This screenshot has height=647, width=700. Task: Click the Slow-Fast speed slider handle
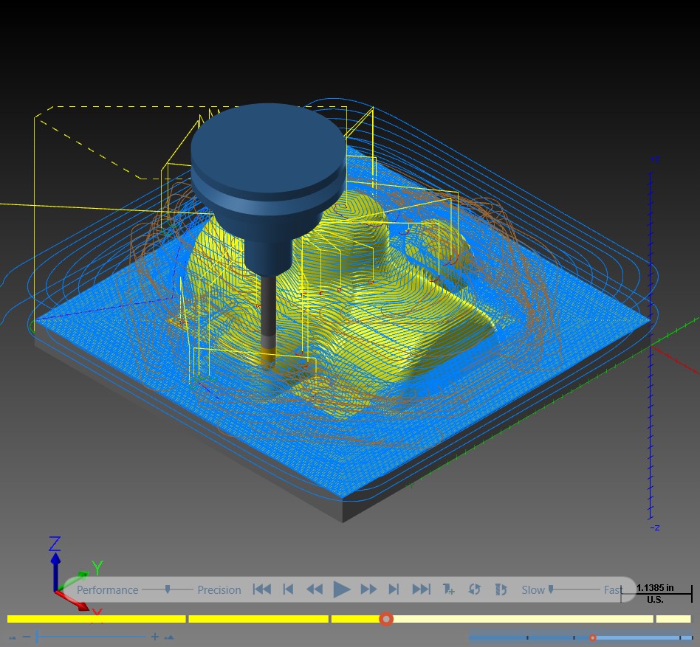pos(551,589)
